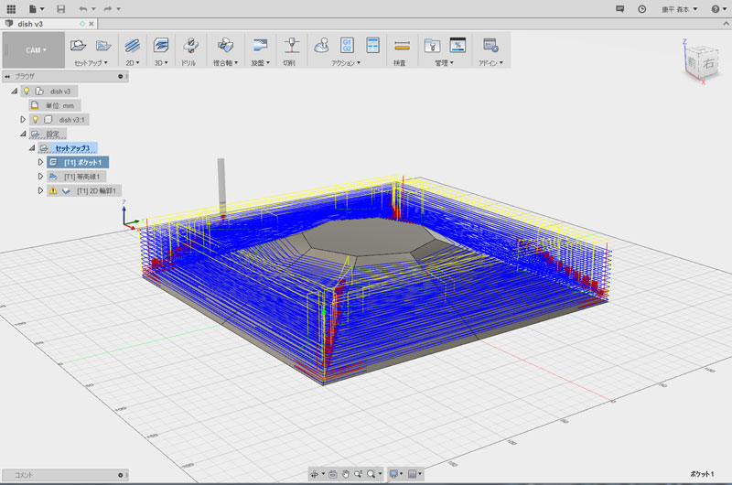Click the 2D milling strategy icon
The image size is (732, 485).
[x=133, y=45]
